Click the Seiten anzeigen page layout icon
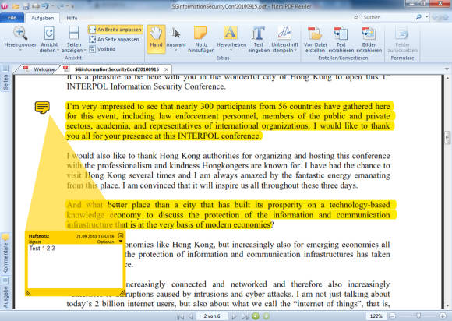Screen dimensions: 452x321 coord(74,34)
